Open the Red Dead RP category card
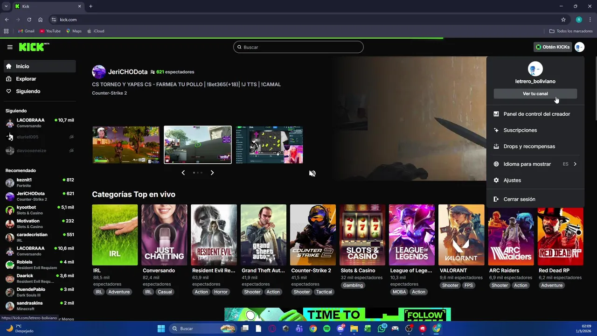597x336 pixels. point(560,235)
